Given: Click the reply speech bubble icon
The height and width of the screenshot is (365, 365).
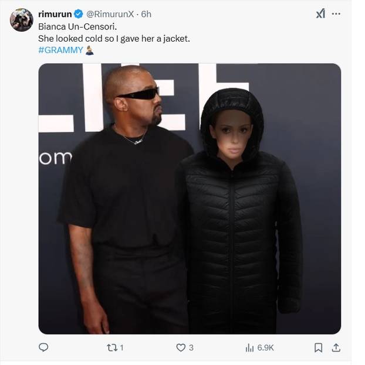Looking at the screenshot, I should (x=43, y=347).
